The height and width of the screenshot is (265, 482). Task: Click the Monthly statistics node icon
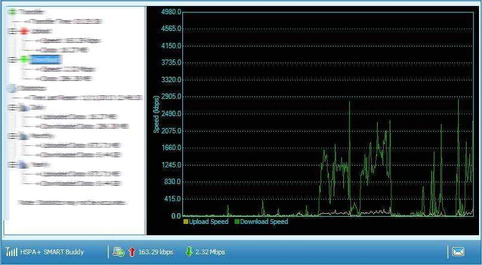(22, 136)
